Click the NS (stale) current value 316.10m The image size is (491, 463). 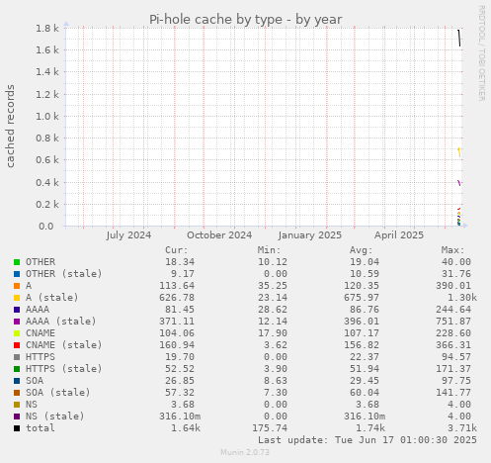180,417
